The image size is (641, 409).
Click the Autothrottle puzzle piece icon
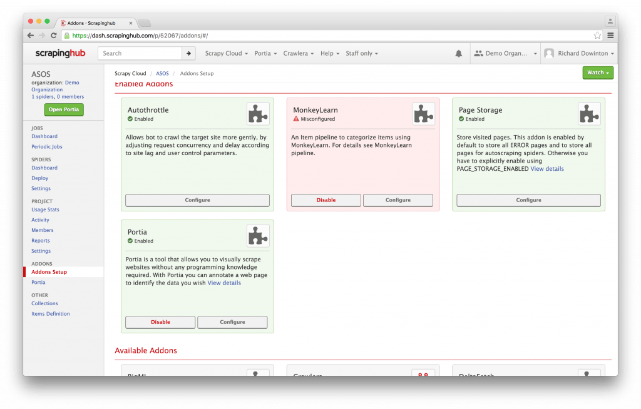258,114
